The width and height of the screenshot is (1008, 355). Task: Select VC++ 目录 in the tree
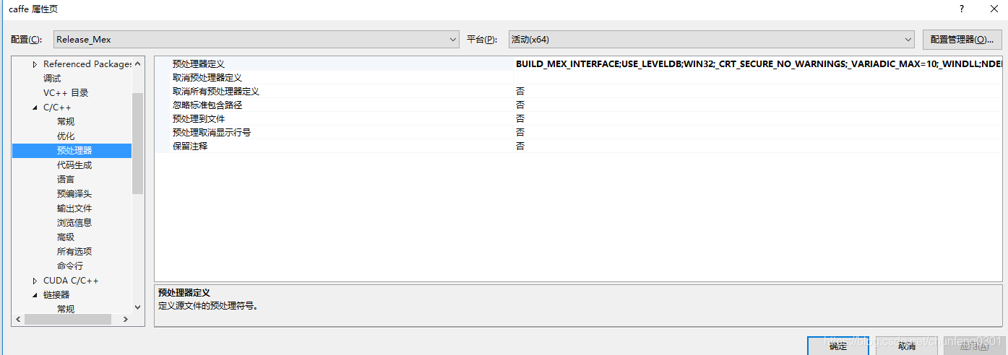pyautogui.click(x=65, y=93)
